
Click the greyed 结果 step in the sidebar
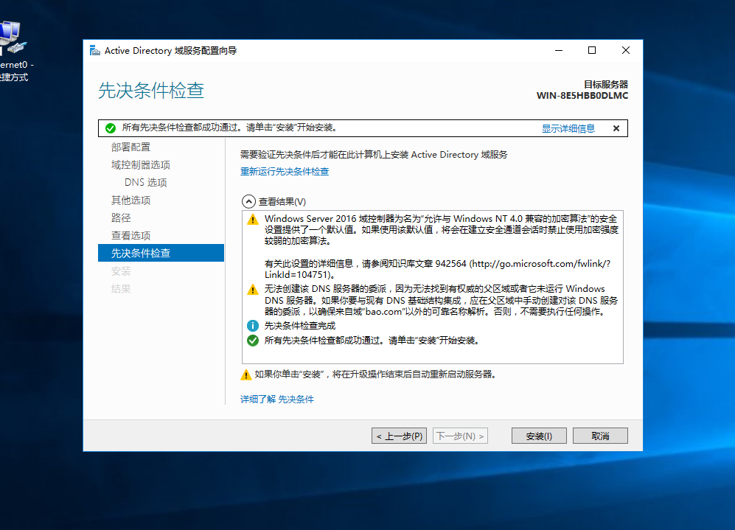[x=121, y=289]
